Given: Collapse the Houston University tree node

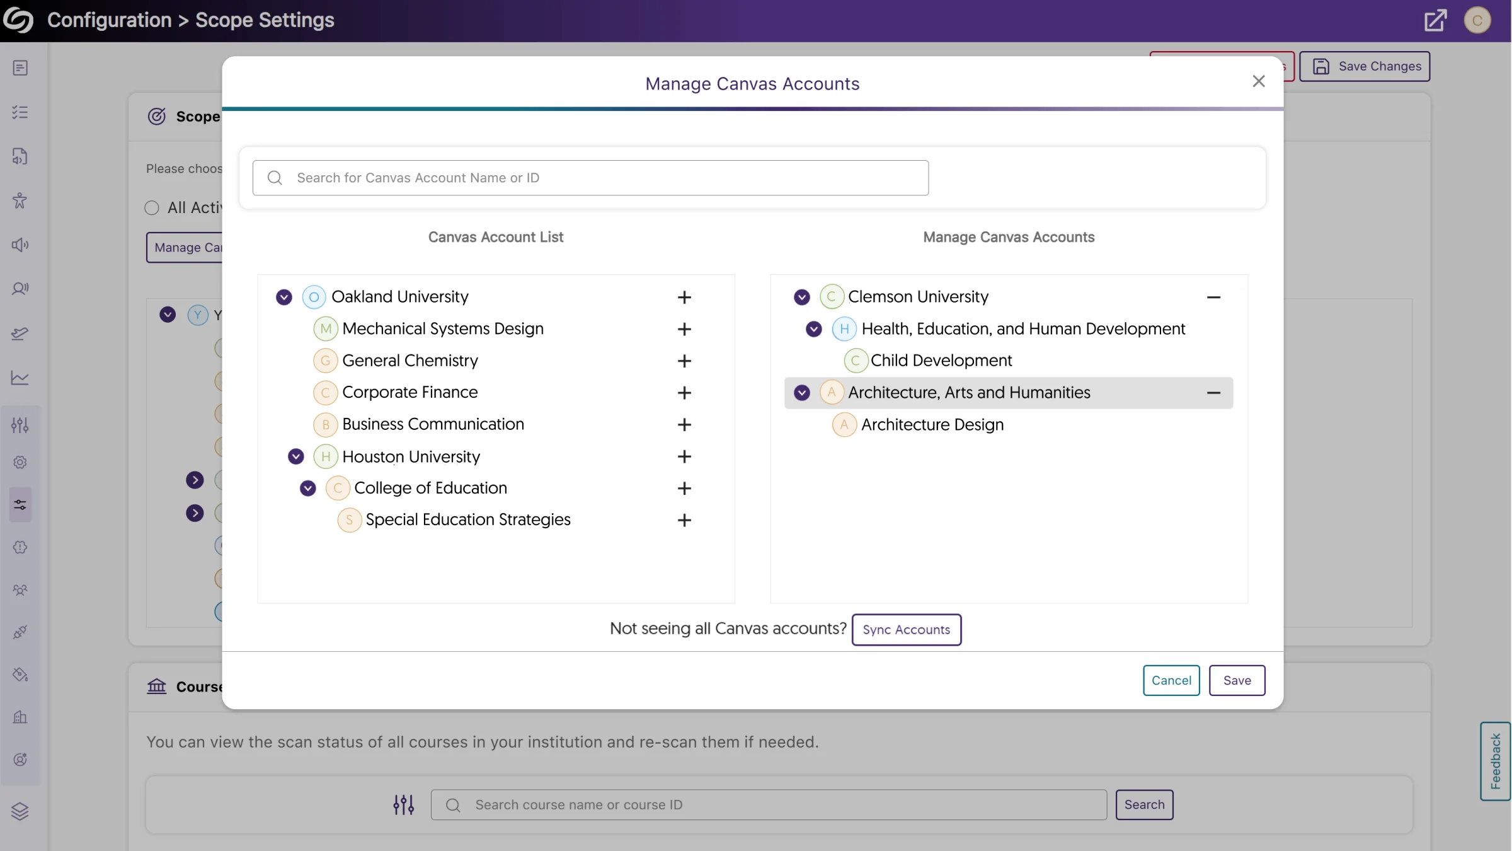Looking at the screenshot, I should coord(296,456).
